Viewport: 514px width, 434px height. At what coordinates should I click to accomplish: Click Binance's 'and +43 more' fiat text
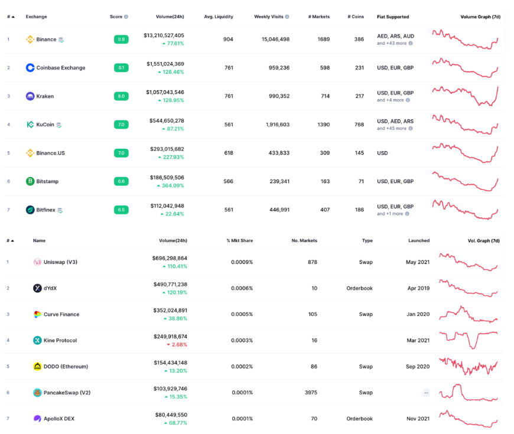click(x=392, y=43)
